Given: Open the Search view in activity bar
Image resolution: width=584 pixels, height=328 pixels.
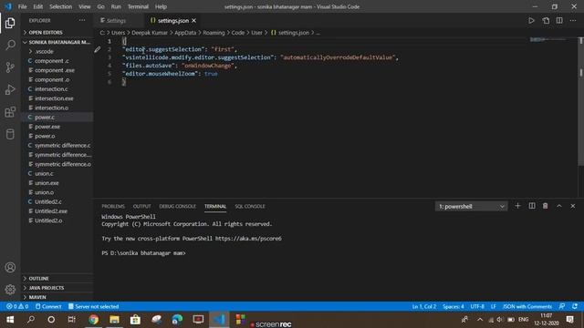Looking at the screenshot, I should (x=10, y=45).
